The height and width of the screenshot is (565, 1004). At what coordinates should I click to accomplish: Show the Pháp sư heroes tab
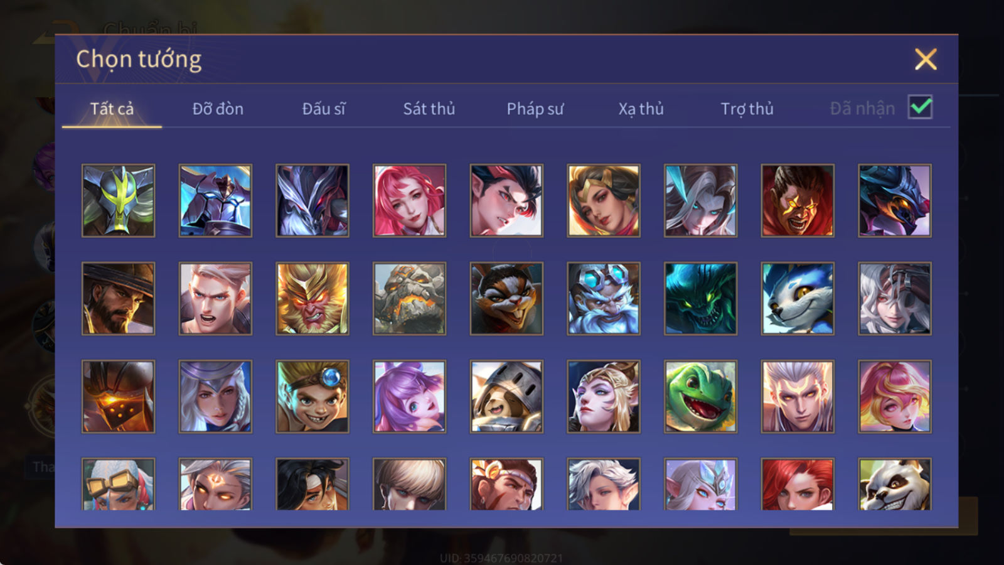point(535,109)
